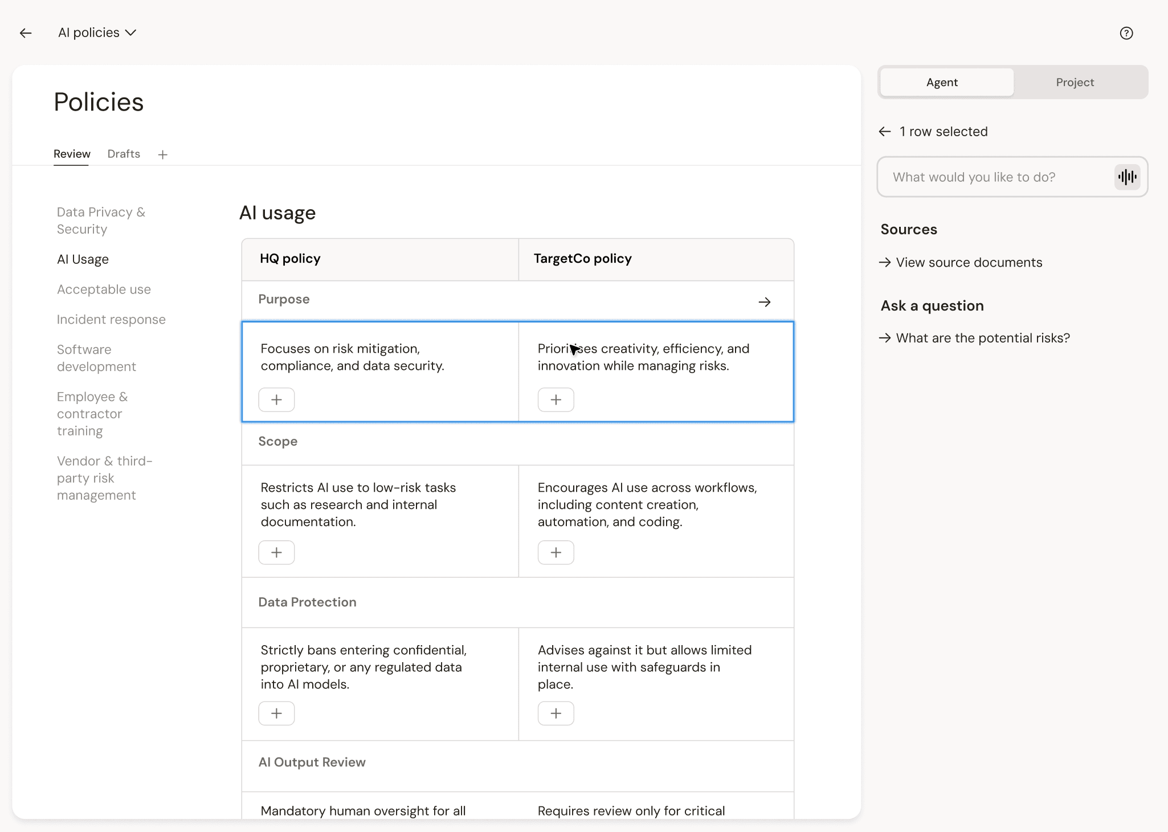The height and width of the screenshot is (832, 1168).
Task: Ask 'What are the potential risks?'
Action: coord(974,338)
